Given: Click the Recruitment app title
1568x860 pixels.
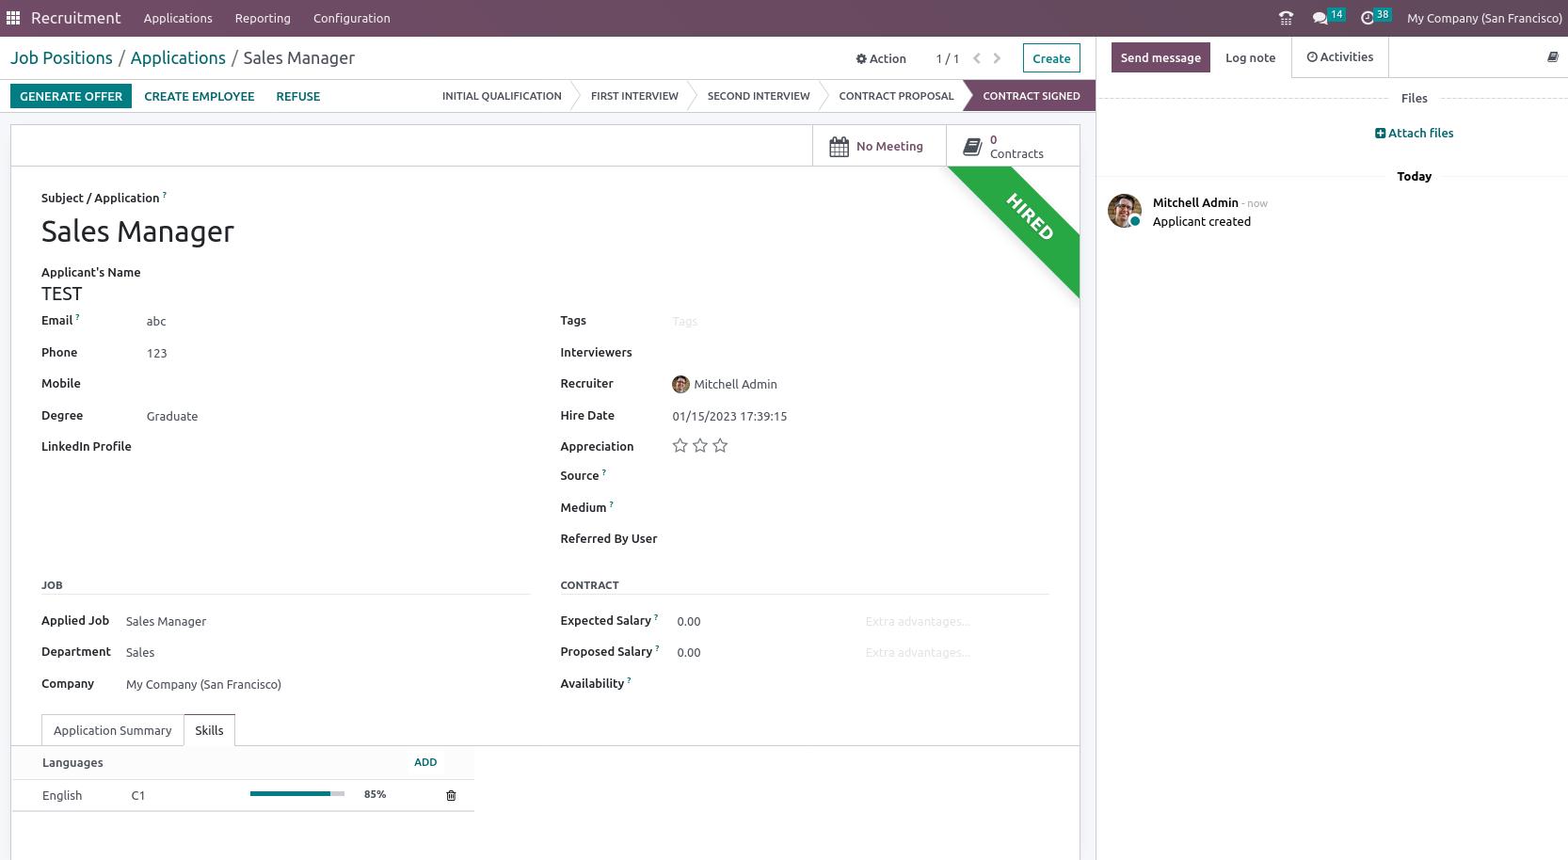Looking at the screenshot, I should coord(75,18).
